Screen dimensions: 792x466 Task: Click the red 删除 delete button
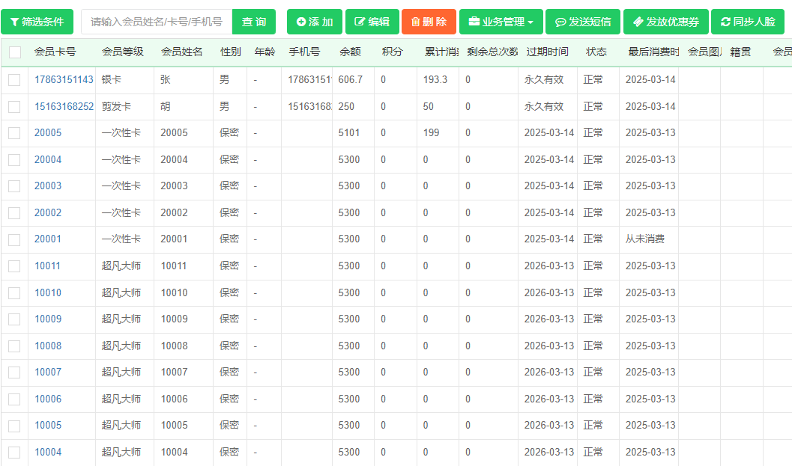pyautogui.click(x=429, y=22)
